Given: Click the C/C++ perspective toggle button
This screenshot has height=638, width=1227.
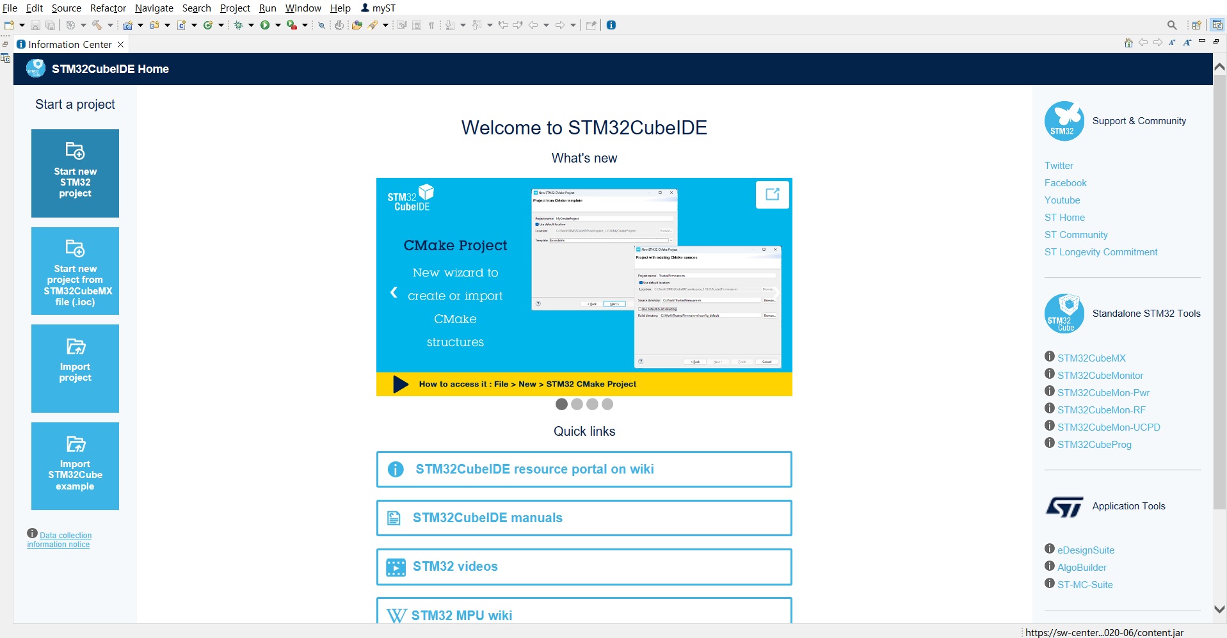Looking at the screenshot, I should pos(1217,25).
